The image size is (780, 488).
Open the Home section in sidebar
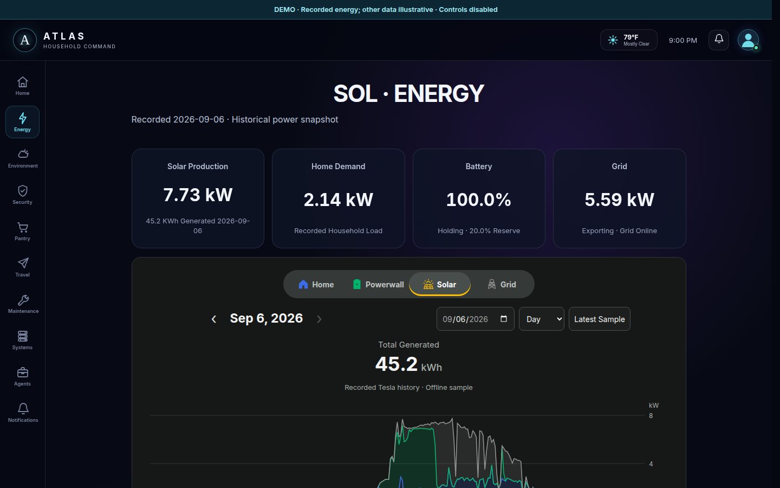(22, 86)
